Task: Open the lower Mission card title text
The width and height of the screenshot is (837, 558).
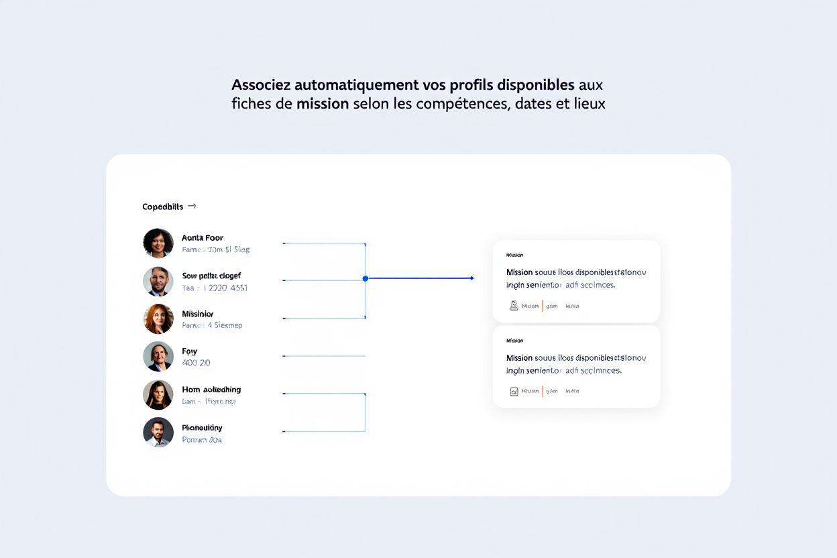Action: [x=576, y=364]
